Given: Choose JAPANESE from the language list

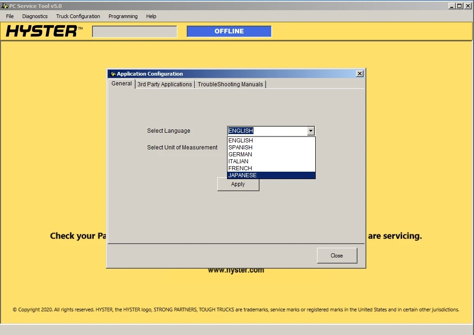Looking at the screenshot, I should point(271,175).
